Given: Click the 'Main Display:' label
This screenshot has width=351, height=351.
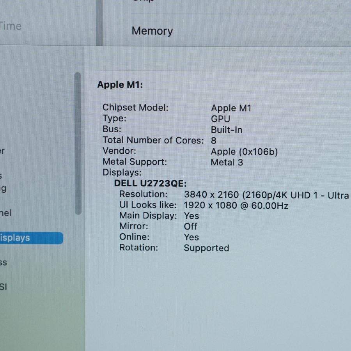Looking at the screenshot, I should coord(148,216).
